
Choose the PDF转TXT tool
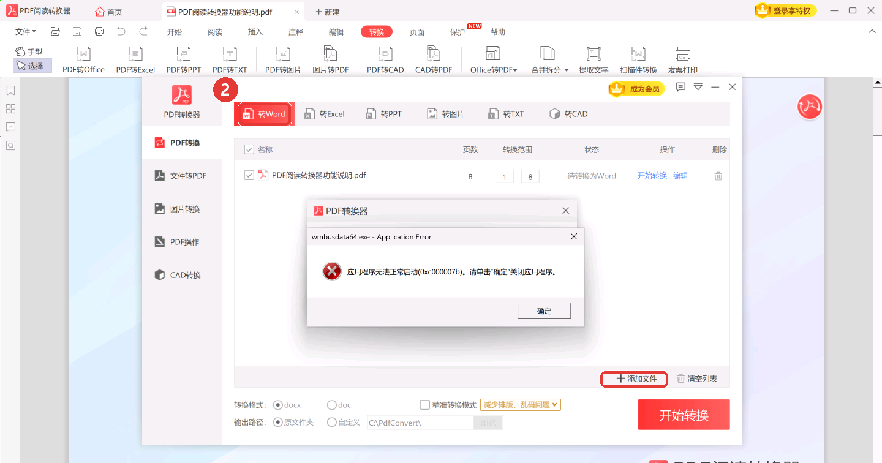point(230,60)
